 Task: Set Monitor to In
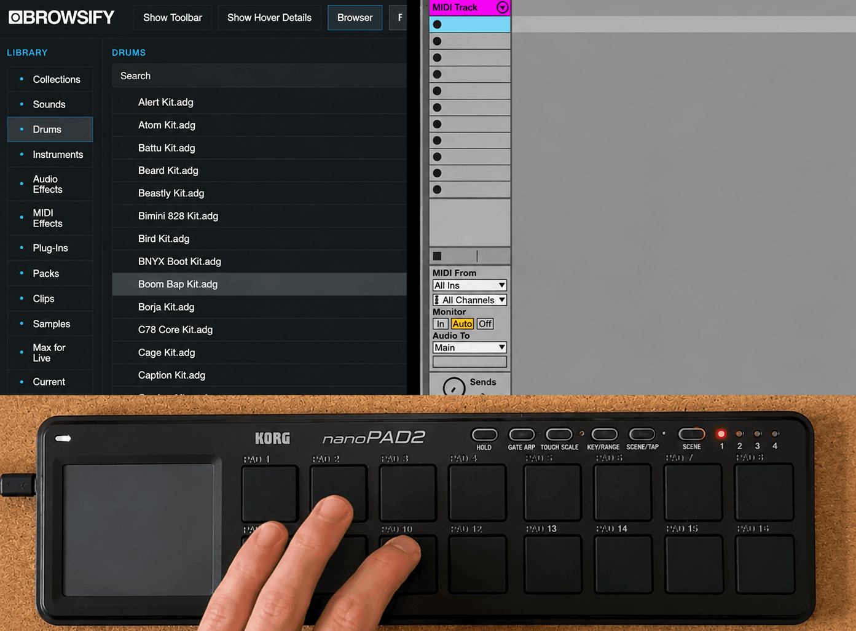tap(440, 323)
